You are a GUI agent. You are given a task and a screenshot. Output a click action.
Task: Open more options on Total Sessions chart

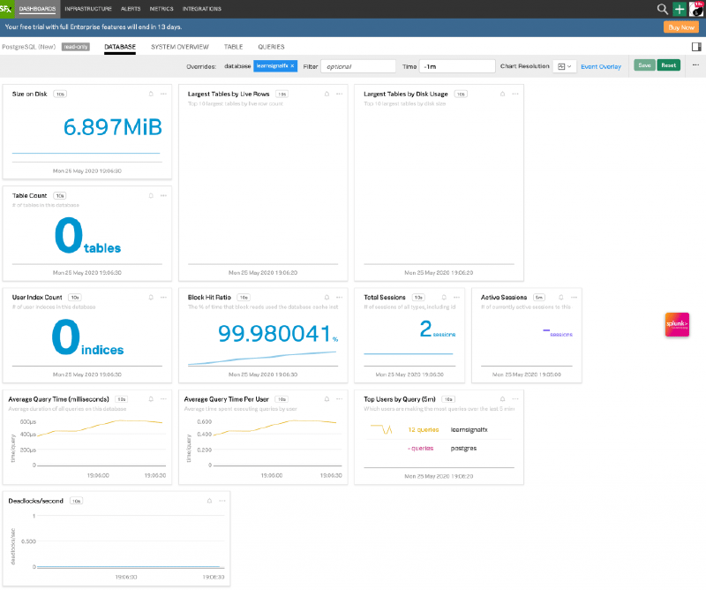click(456, 298)
